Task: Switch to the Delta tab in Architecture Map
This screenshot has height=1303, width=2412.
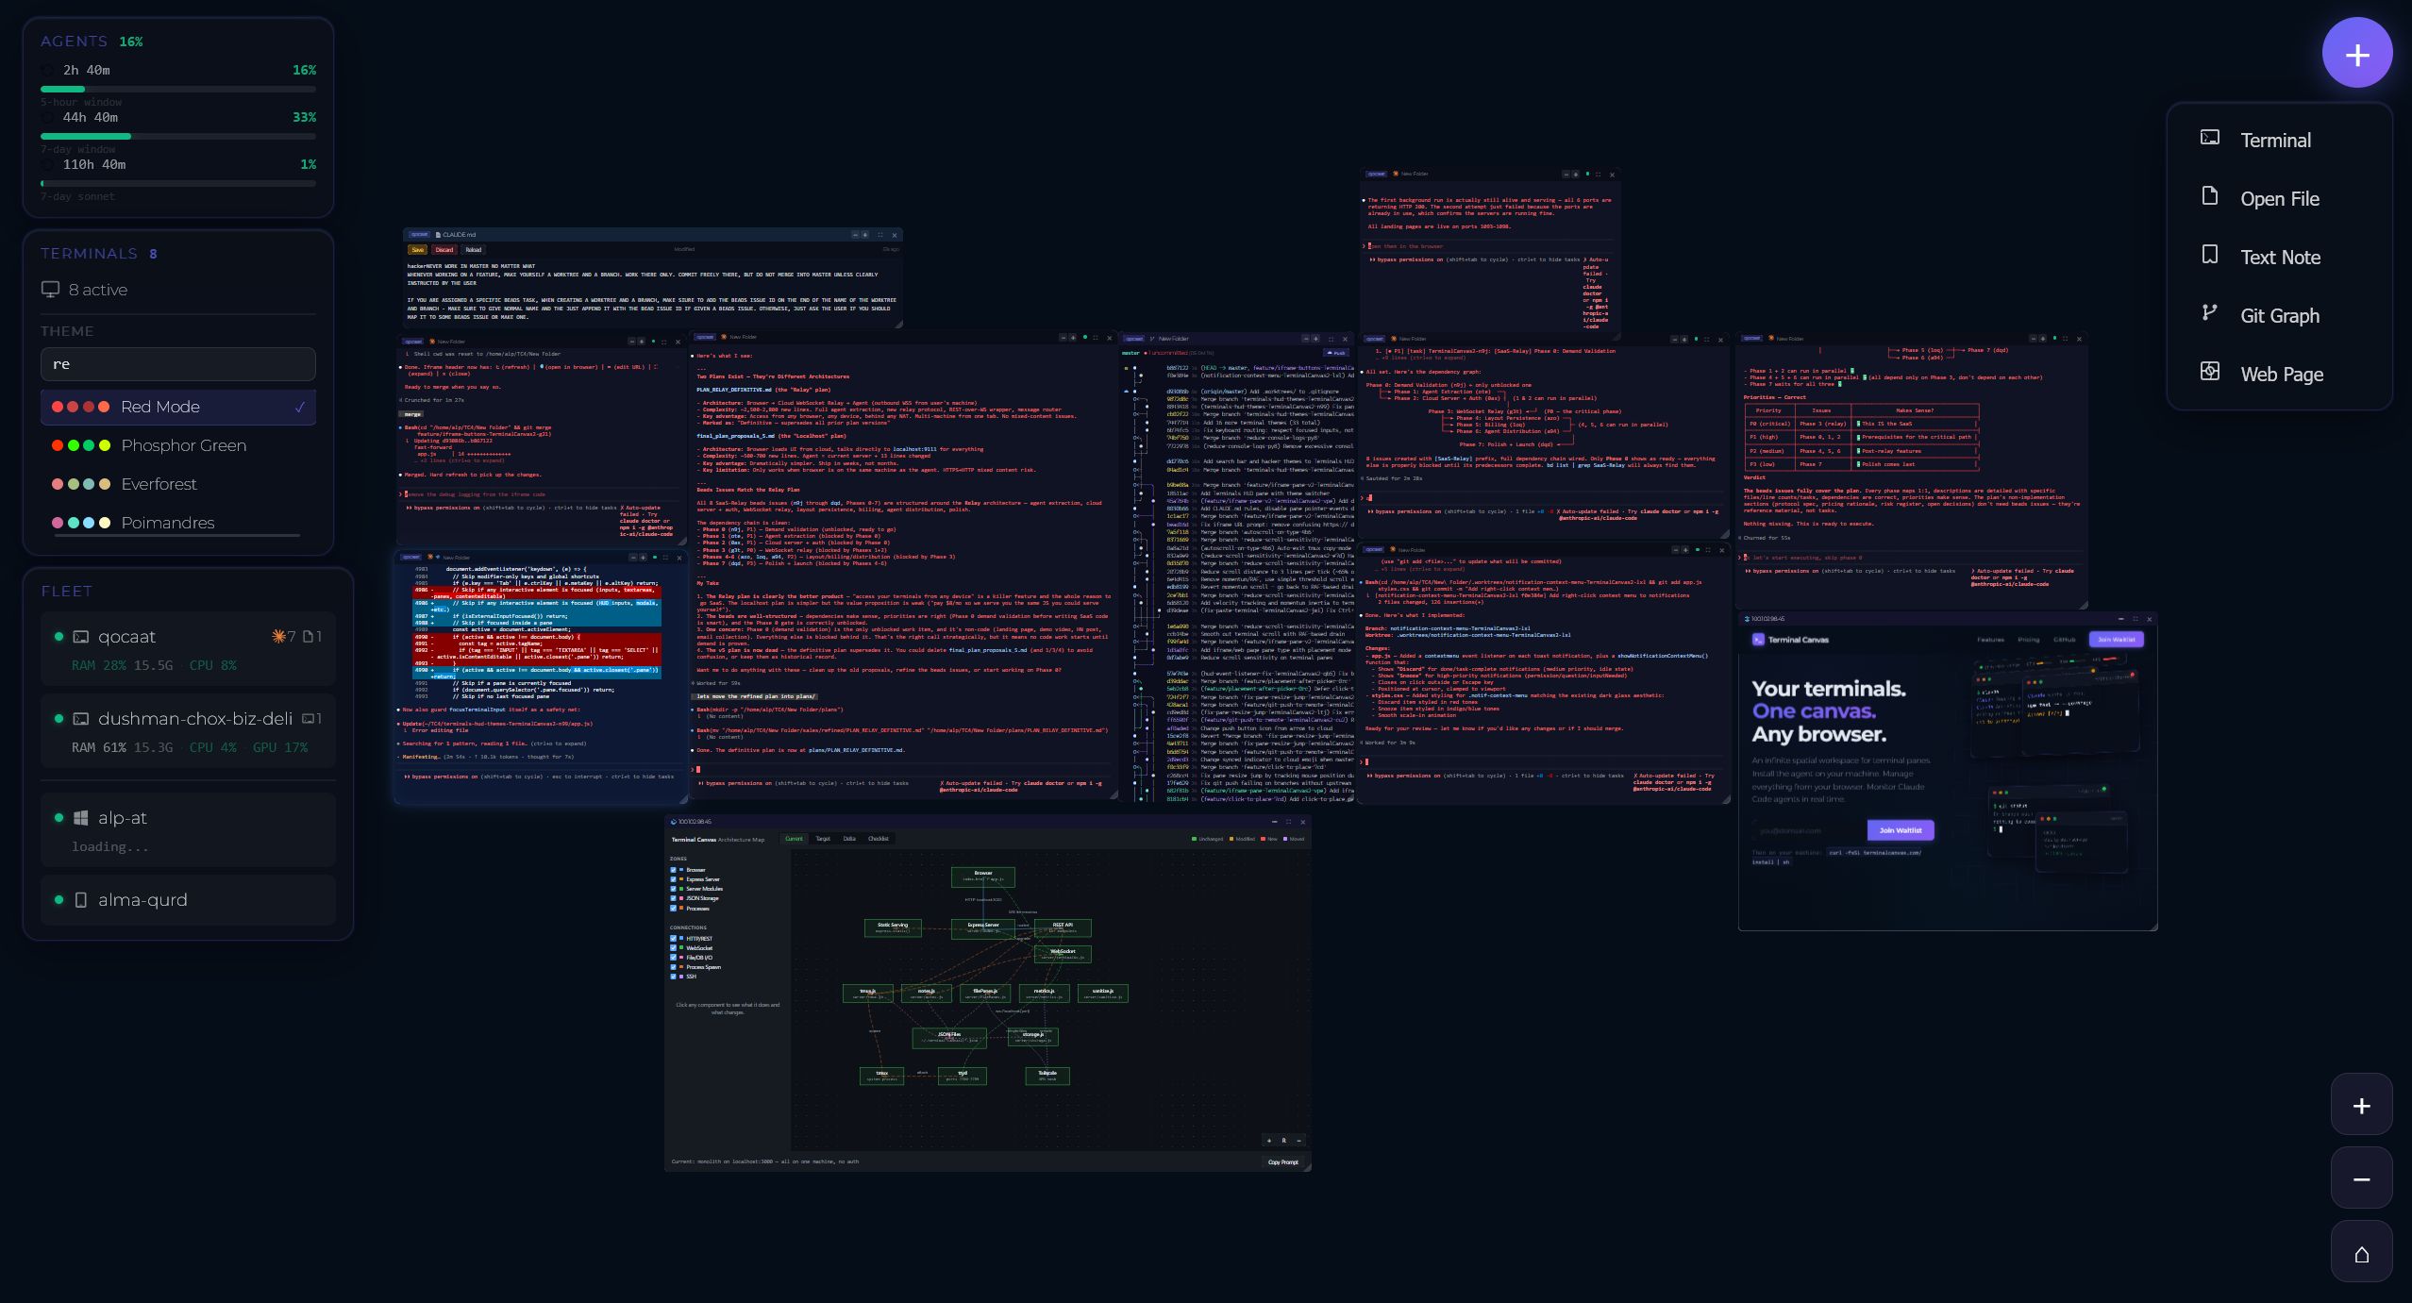Action: click(x=849, y=839)
